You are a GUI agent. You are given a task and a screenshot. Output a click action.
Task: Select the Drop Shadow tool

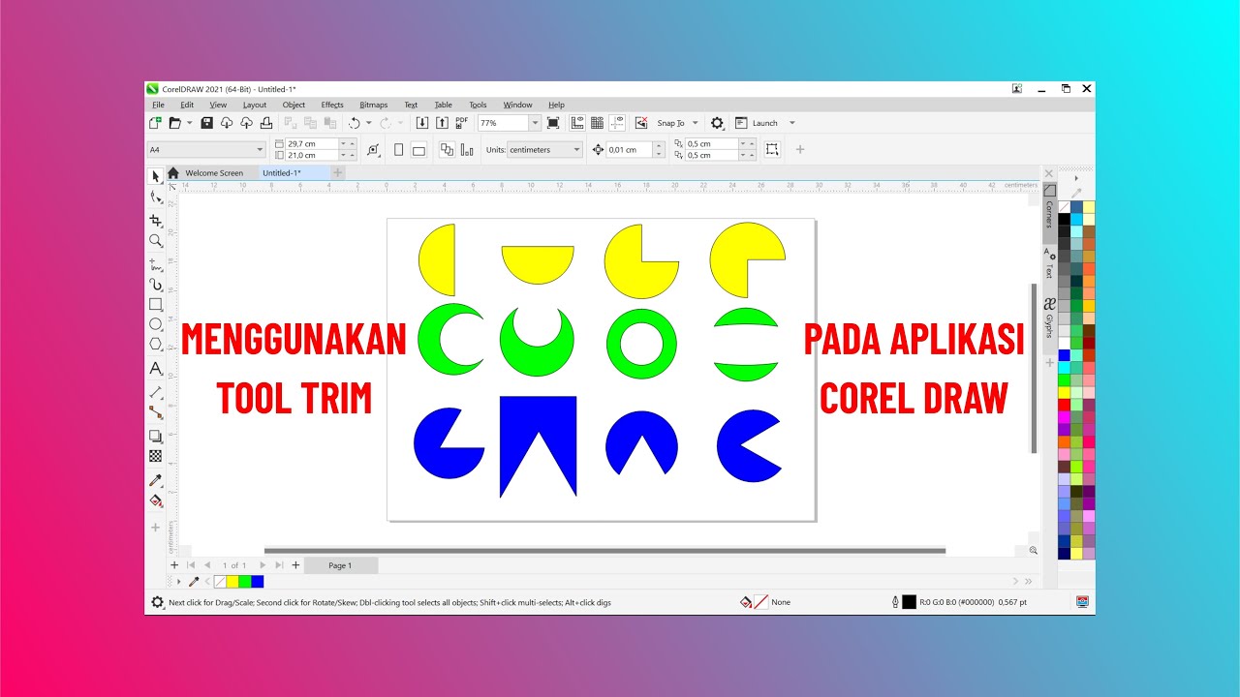coord(155,437)
